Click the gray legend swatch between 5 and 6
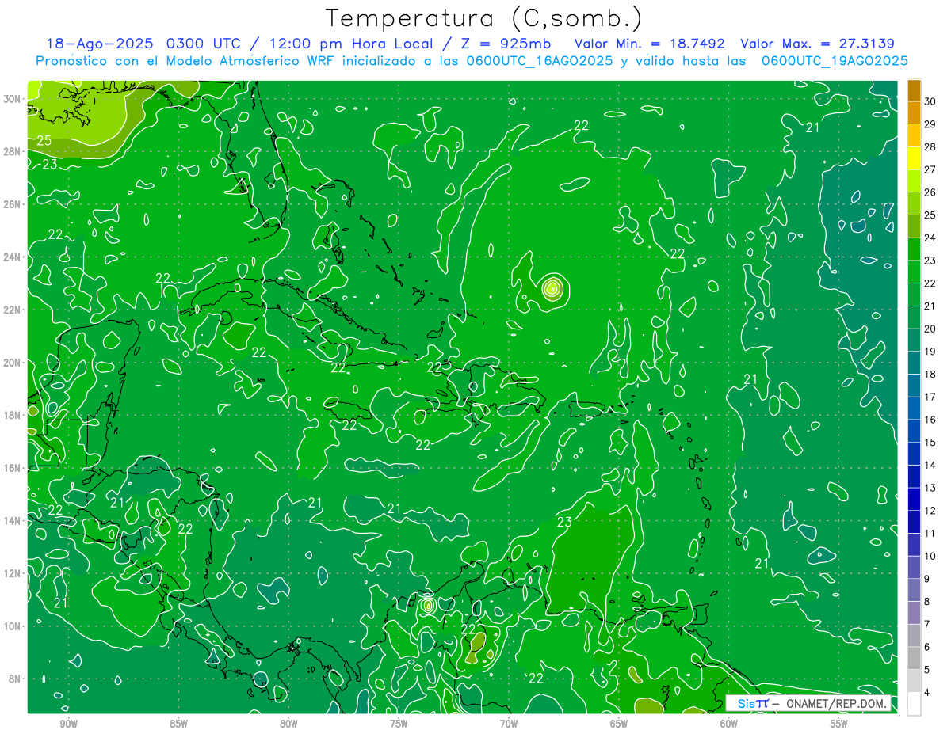Image resolution: width=951 pixels, height=734 pixels. point(914,659)
